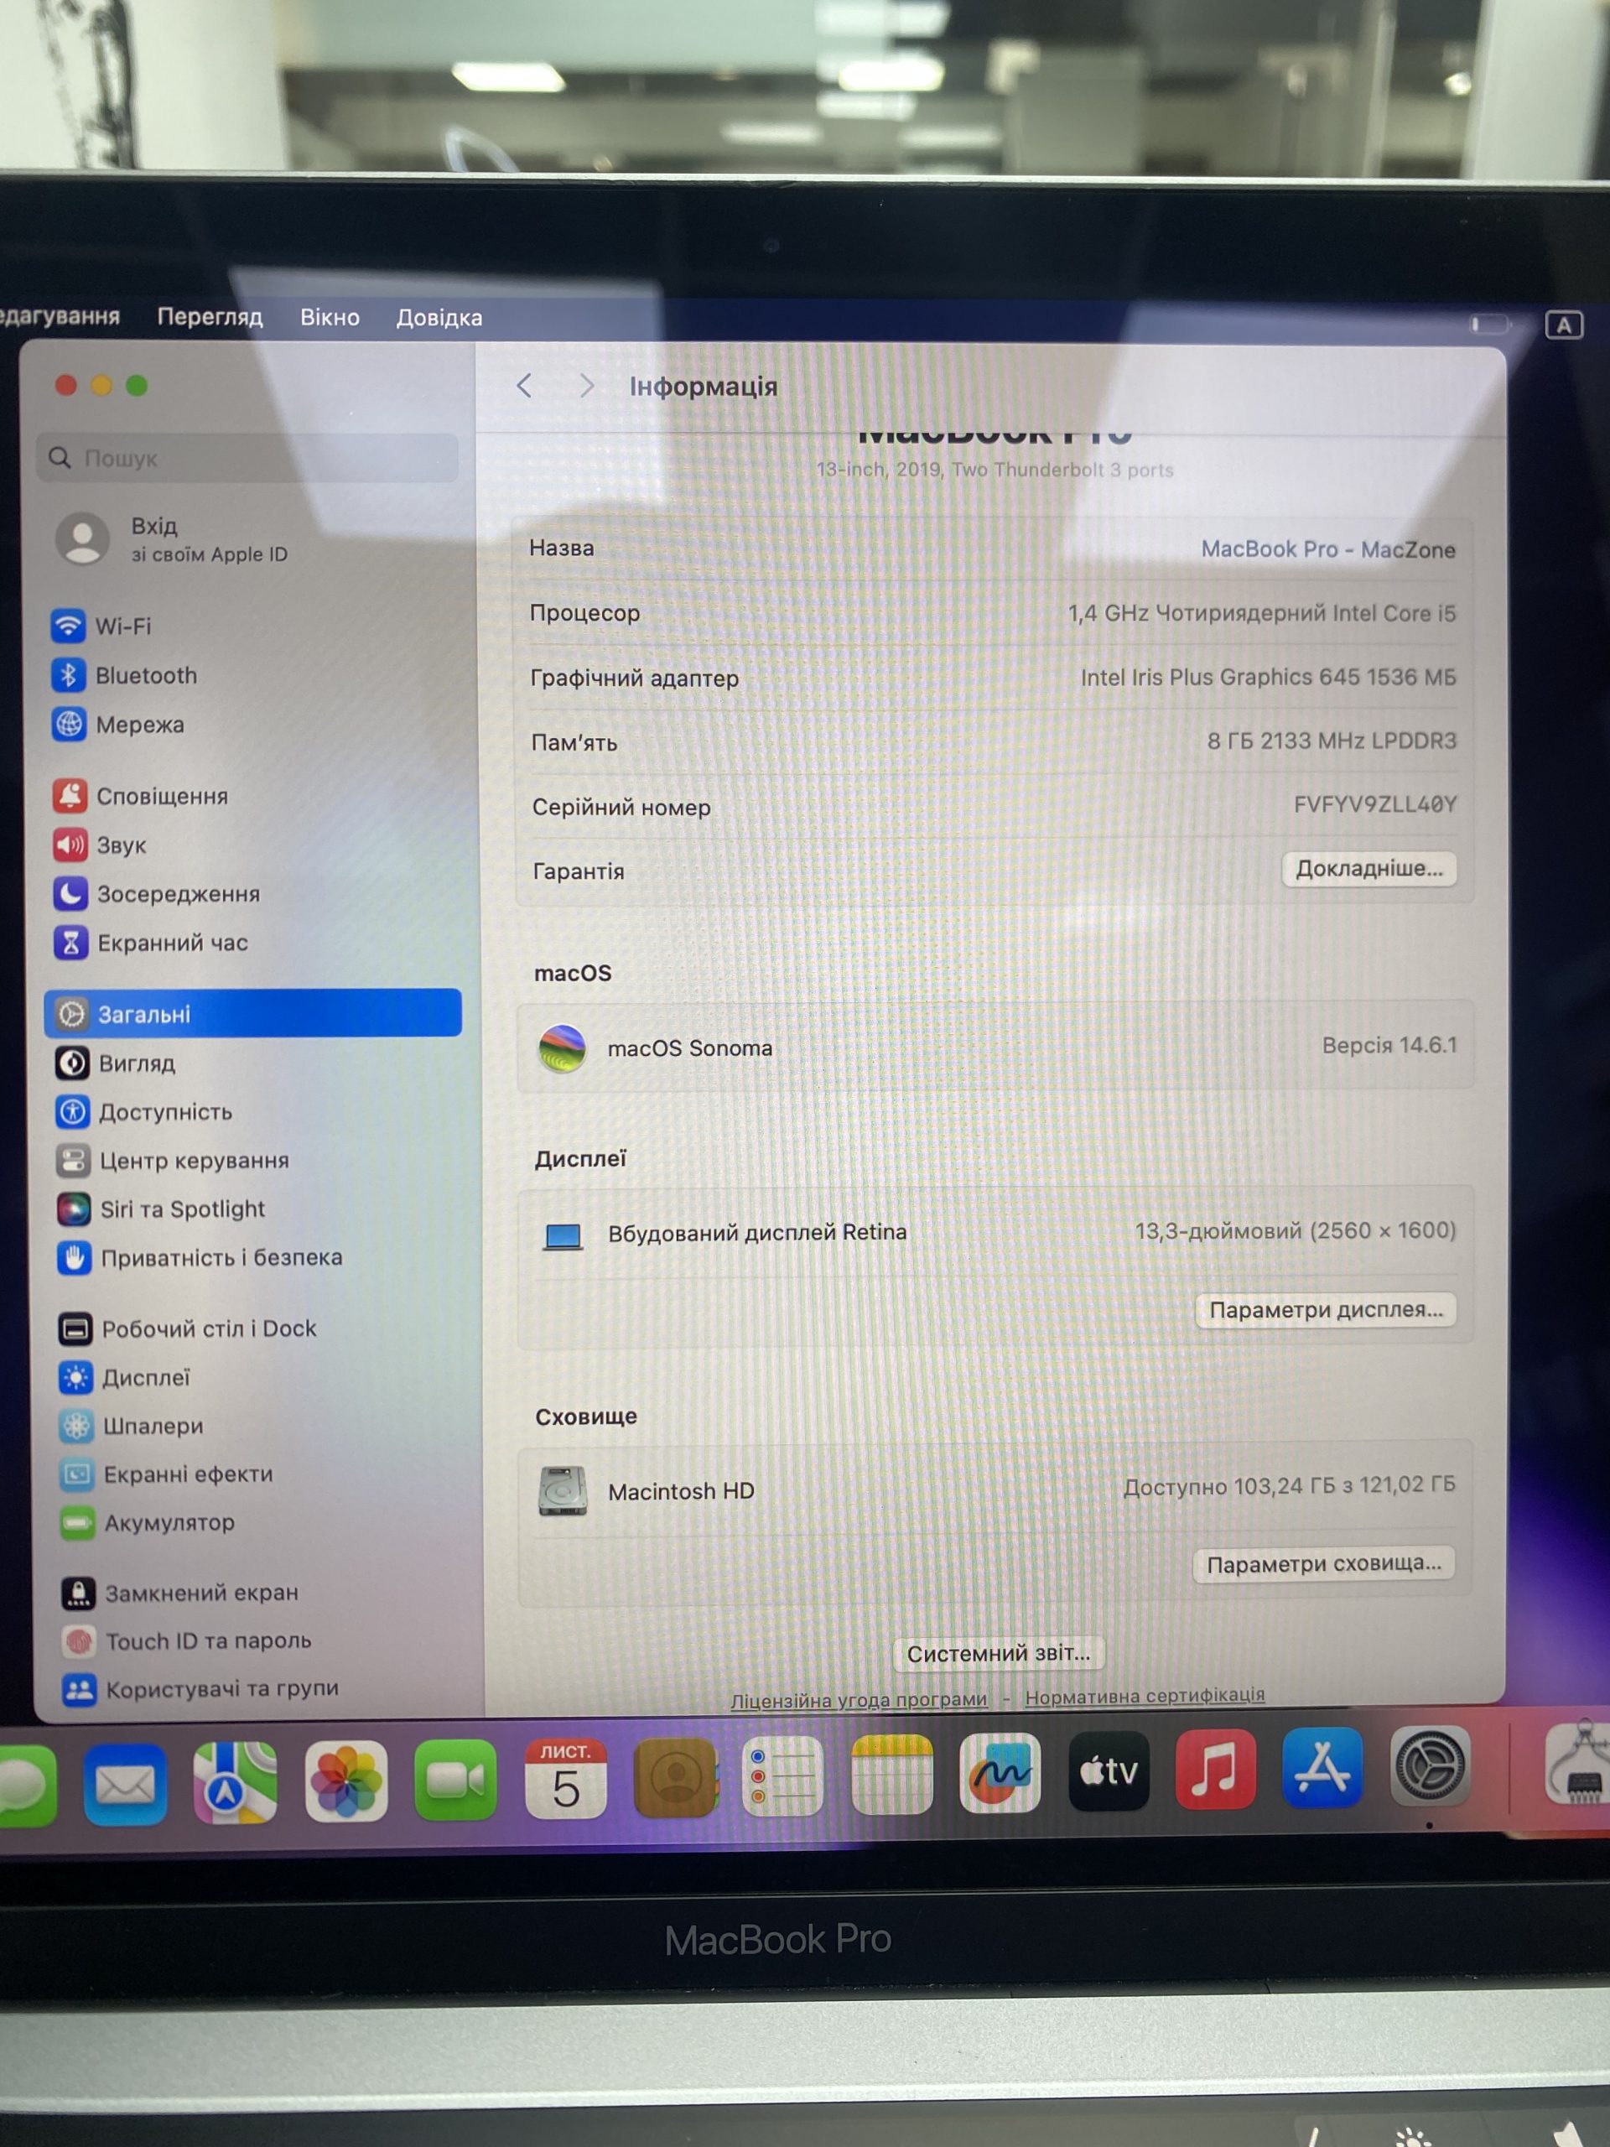This screenshot has height=2147, width=1610.
Task: Select Мережа network settings
Action: tap(117, 724)
